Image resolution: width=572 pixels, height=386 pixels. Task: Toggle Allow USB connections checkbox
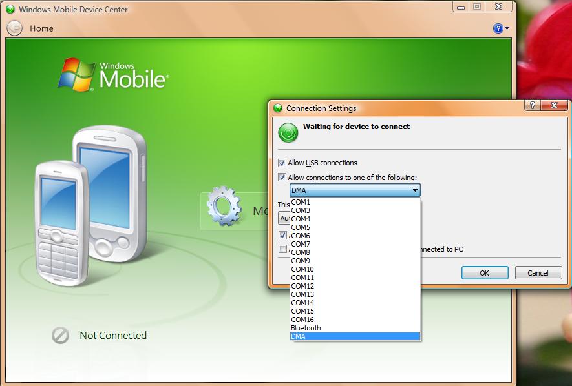pos(282,163)
